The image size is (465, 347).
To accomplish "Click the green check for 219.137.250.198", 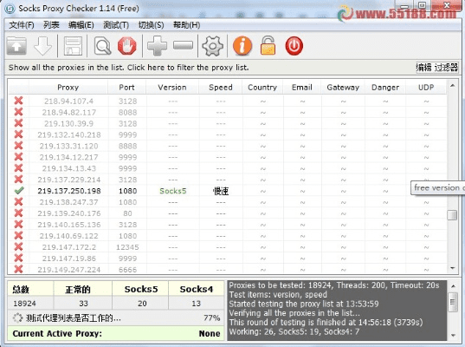I will coord(19,191).
